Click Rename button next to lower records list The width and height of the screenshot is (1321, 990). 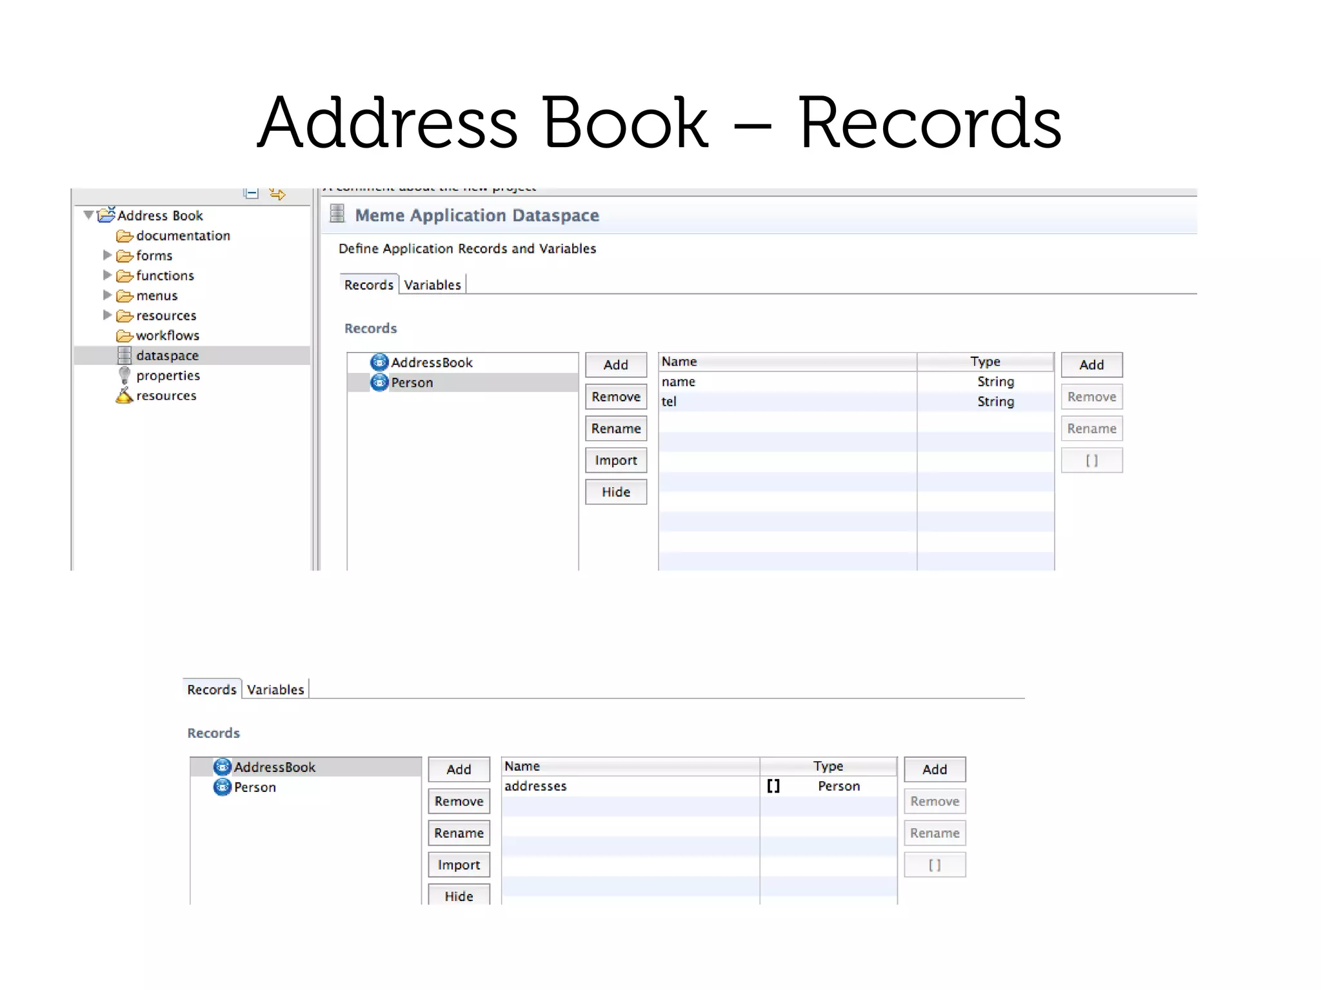pyautogui.click(x=459, y=833)
